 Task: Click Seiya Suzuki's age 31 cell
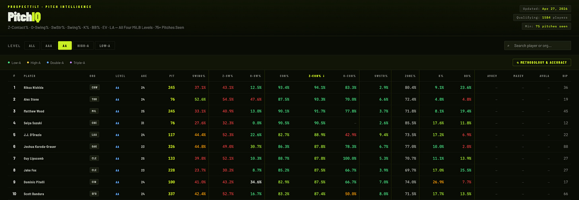pos(143,123)
